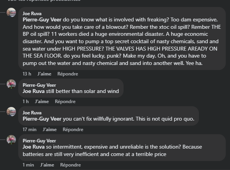Open Joe Ruva author name on first comment
The height and width of the screenshot is (170, 230).
tap(32, 14)
